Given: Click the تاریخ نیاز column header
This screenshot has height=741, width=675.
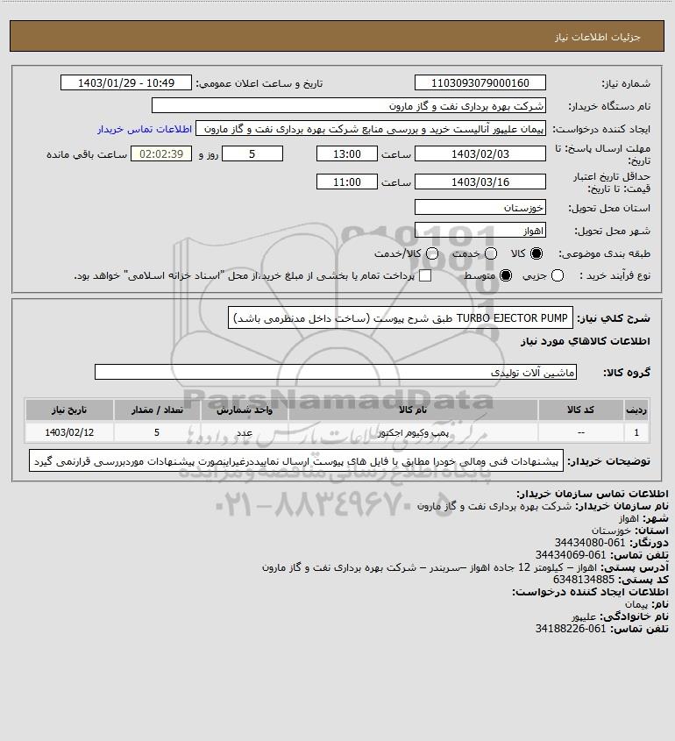Looking at the screenshot, I should [x=69, y=410].
